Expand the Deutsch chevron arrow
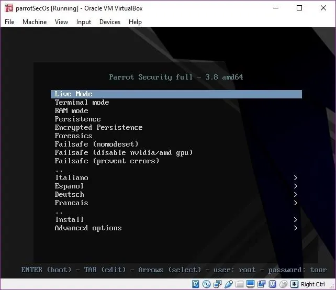Image resolution: width=336 pixels, height=290 pixels. coord(296,194)
